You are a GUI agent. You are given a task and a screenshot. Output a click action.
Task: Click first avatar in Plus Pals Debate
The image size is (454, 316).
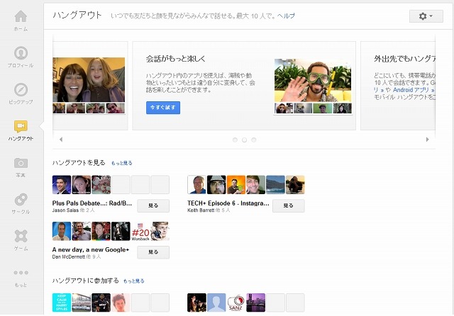62,184
